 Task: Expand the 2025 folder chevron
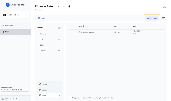39,40
